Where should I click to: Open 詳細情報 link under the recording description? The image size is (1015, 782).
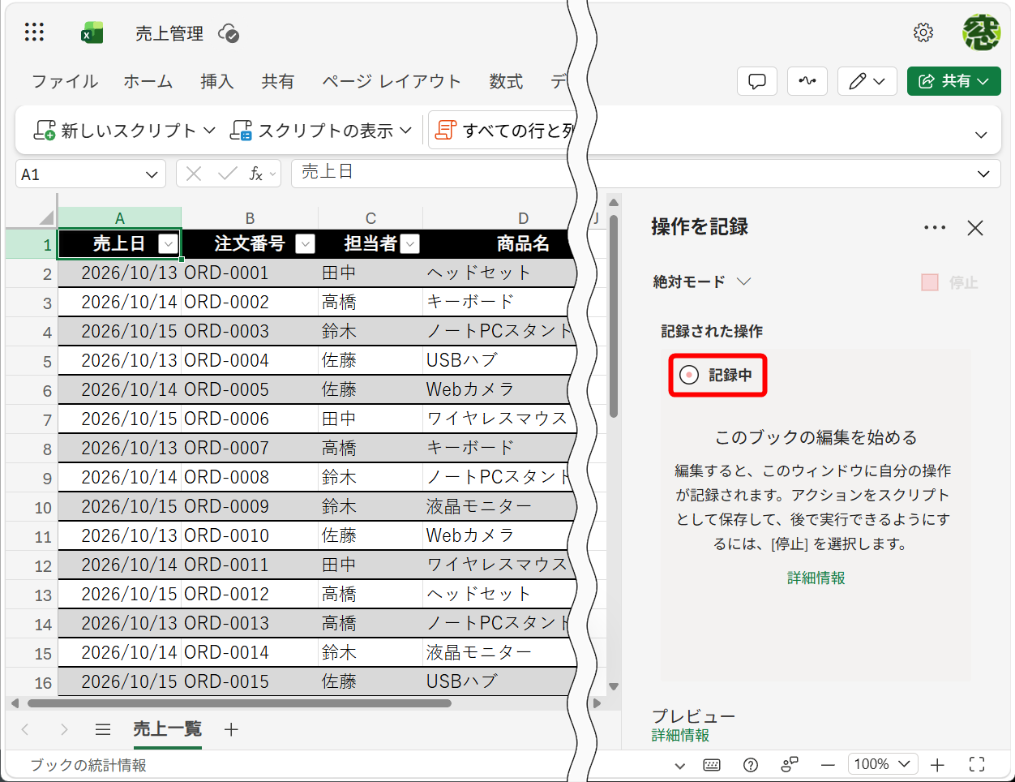tap(816, 578)
